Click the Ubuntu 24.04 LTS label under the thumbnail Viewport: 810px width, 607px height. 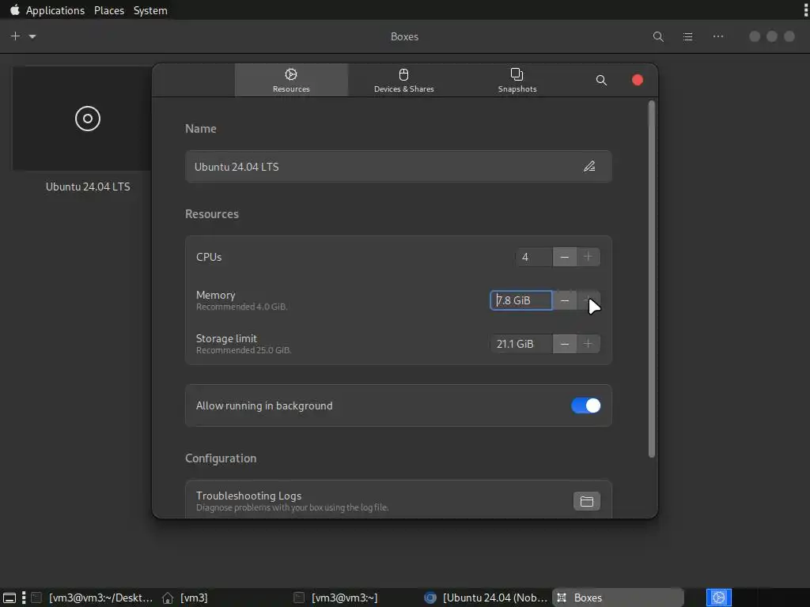(88, 187)
